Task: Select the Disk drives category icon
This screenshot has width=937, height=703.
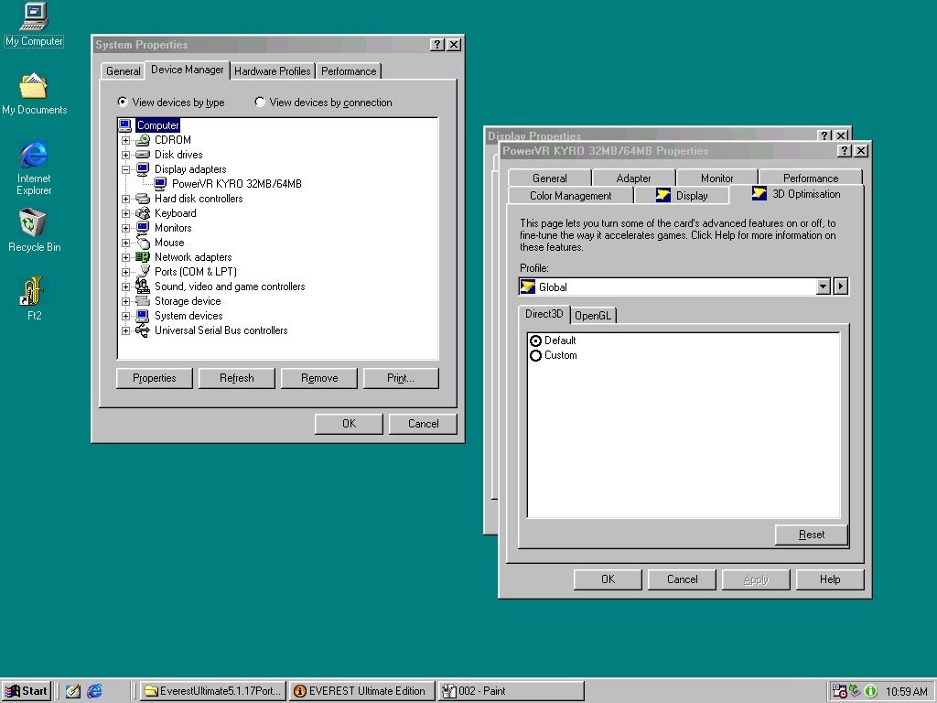Action: click(x=142, y=155)
